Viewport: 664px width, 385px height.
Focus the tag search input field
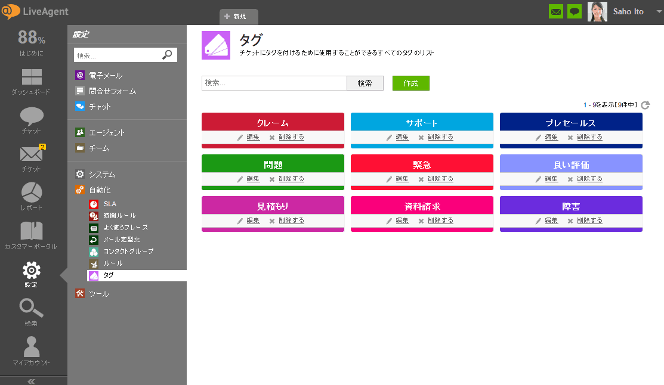coord(274,83)
